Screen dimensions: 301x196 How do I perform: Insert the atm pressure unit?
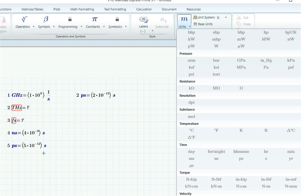click(x=191, y=60)
